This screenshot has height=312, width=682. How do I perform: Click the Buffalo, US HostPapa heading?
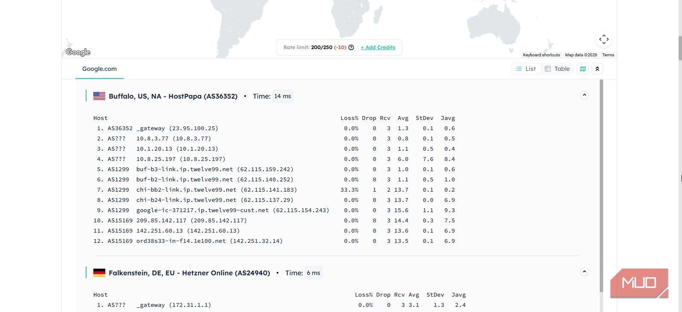[173, 96]
